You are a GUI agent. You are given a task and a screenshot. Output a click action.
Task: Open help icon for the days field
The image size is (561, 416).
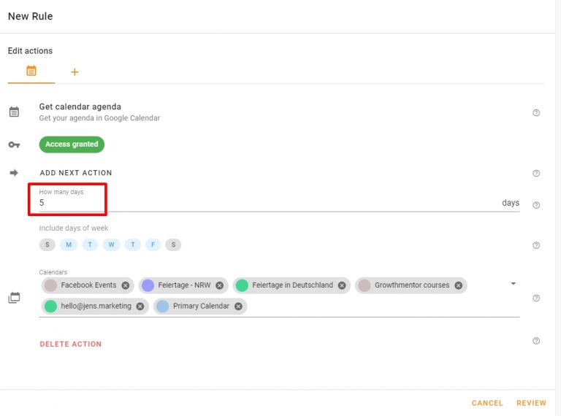pyautogui.click(x=536, y=205)
